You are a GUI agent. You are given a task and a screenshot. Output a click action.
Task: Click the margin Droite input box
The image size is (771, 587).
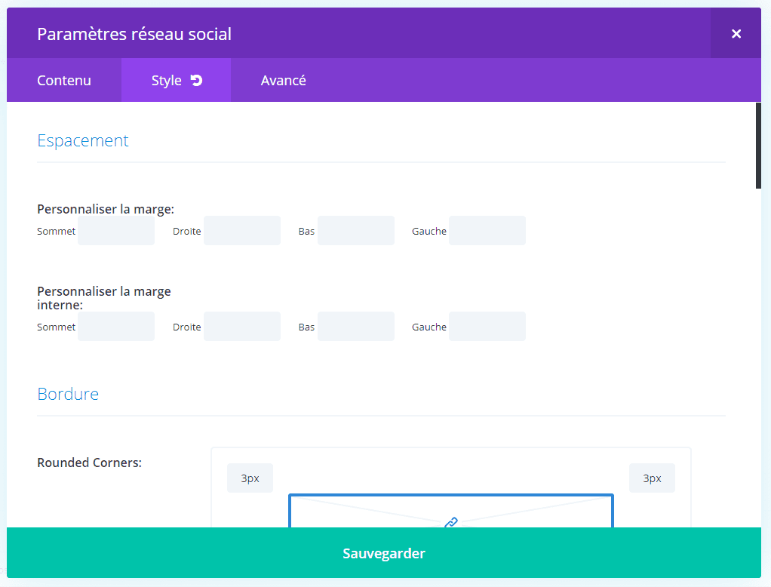pos(242,231)
